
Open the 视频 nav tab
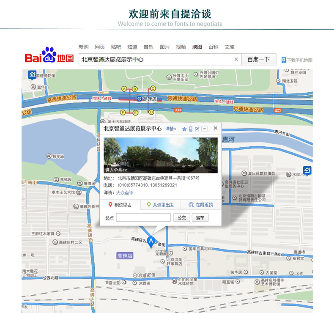click(x=181, y=47)
